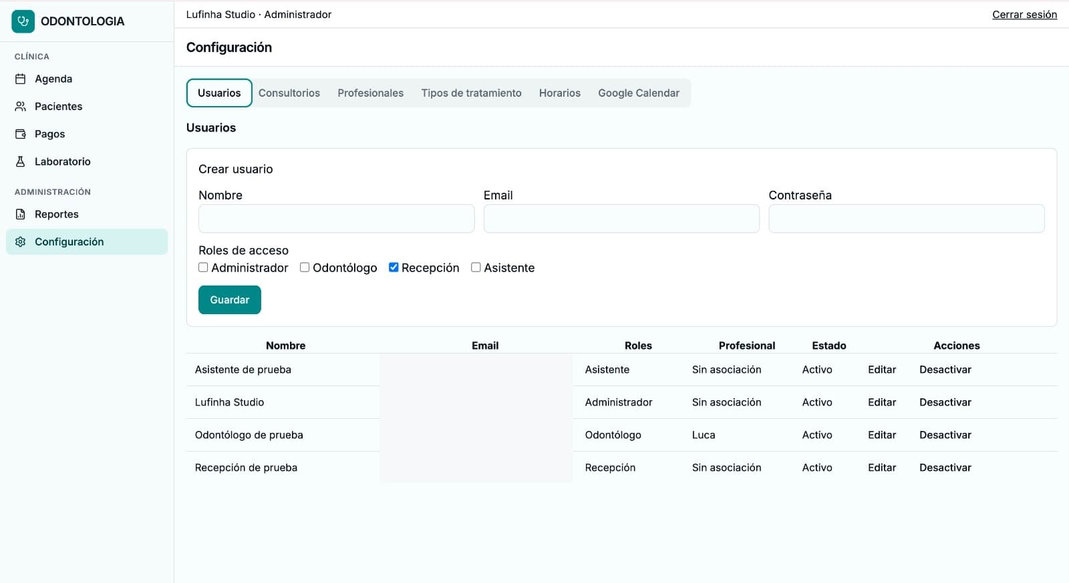Image resolution: width=1069 pixels, height=583 pixels.
Task: Check the Asistente role checkbox
Action: (x=476, y=267)
